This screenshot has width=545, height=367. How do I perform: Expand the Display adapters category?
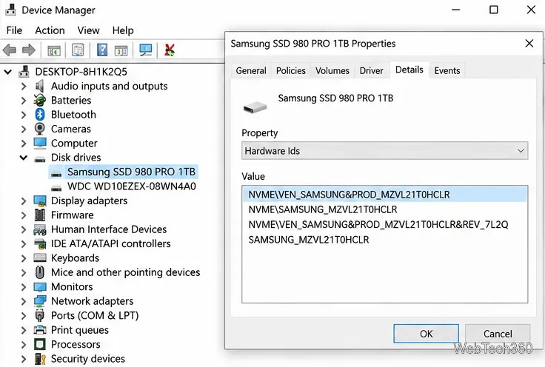tap(23, 201)
